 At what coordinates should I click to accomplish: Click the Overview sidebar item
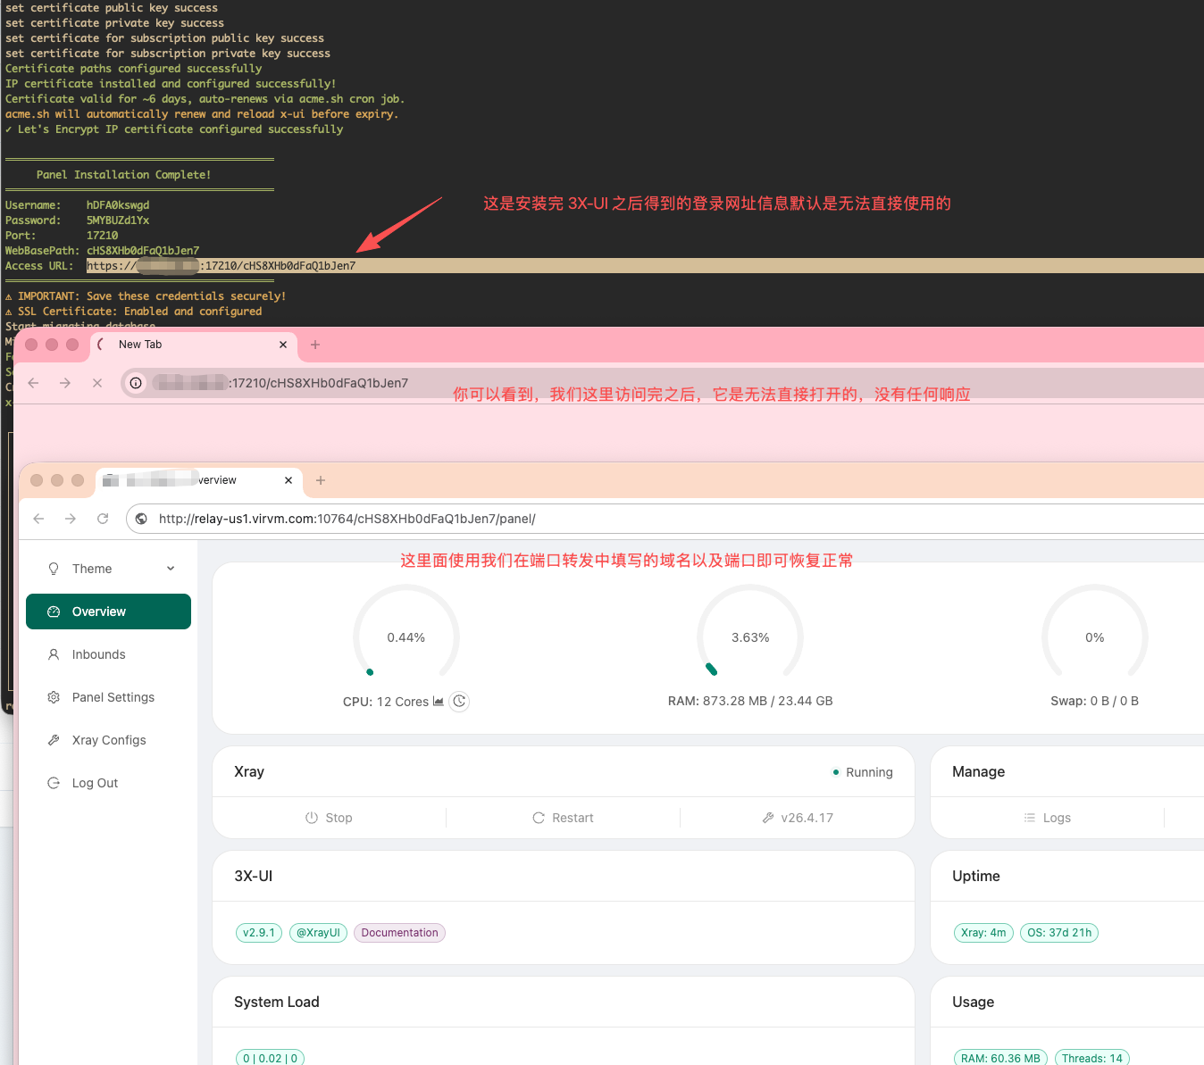tap(108, 612)
